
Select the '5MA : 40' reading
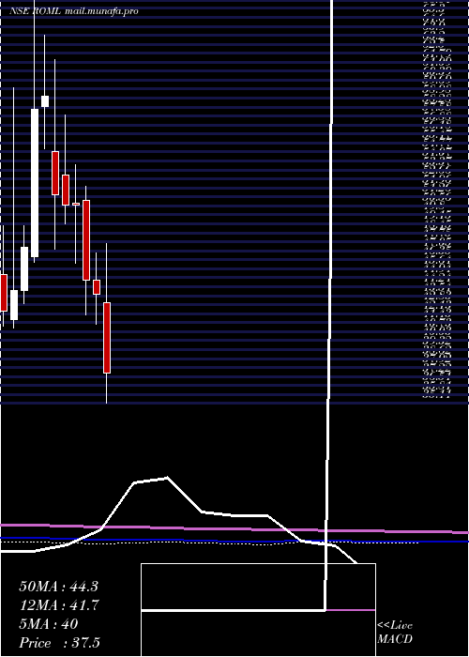click(49, 624)
